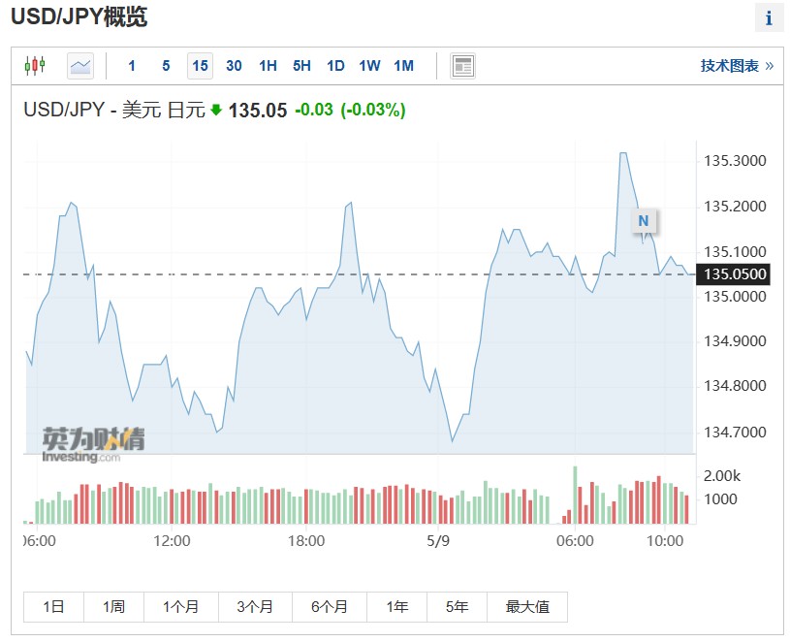The height and width of the screenshot is (642, 790).
Task: Switch to the 1M interval
Action: [x=403, y=66]
